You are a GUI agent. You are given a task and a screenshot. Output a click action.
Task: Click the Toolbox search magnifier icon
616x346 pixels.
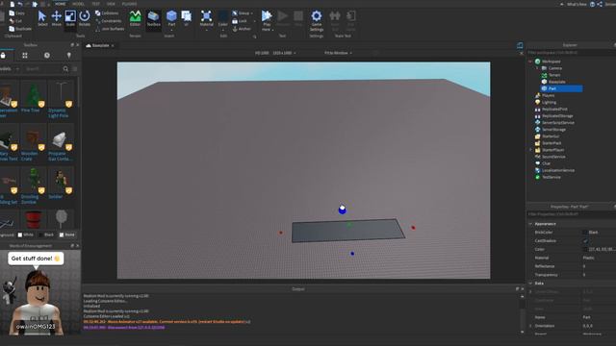(x=65, y=69)
